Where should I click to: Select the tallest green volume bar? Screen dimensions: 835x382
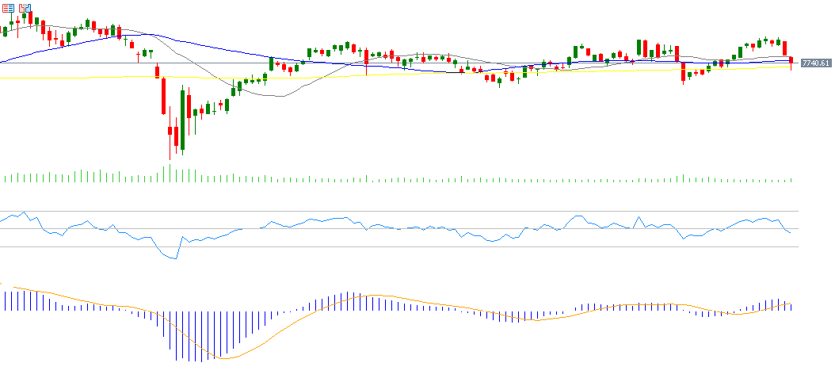coord(170,173)
